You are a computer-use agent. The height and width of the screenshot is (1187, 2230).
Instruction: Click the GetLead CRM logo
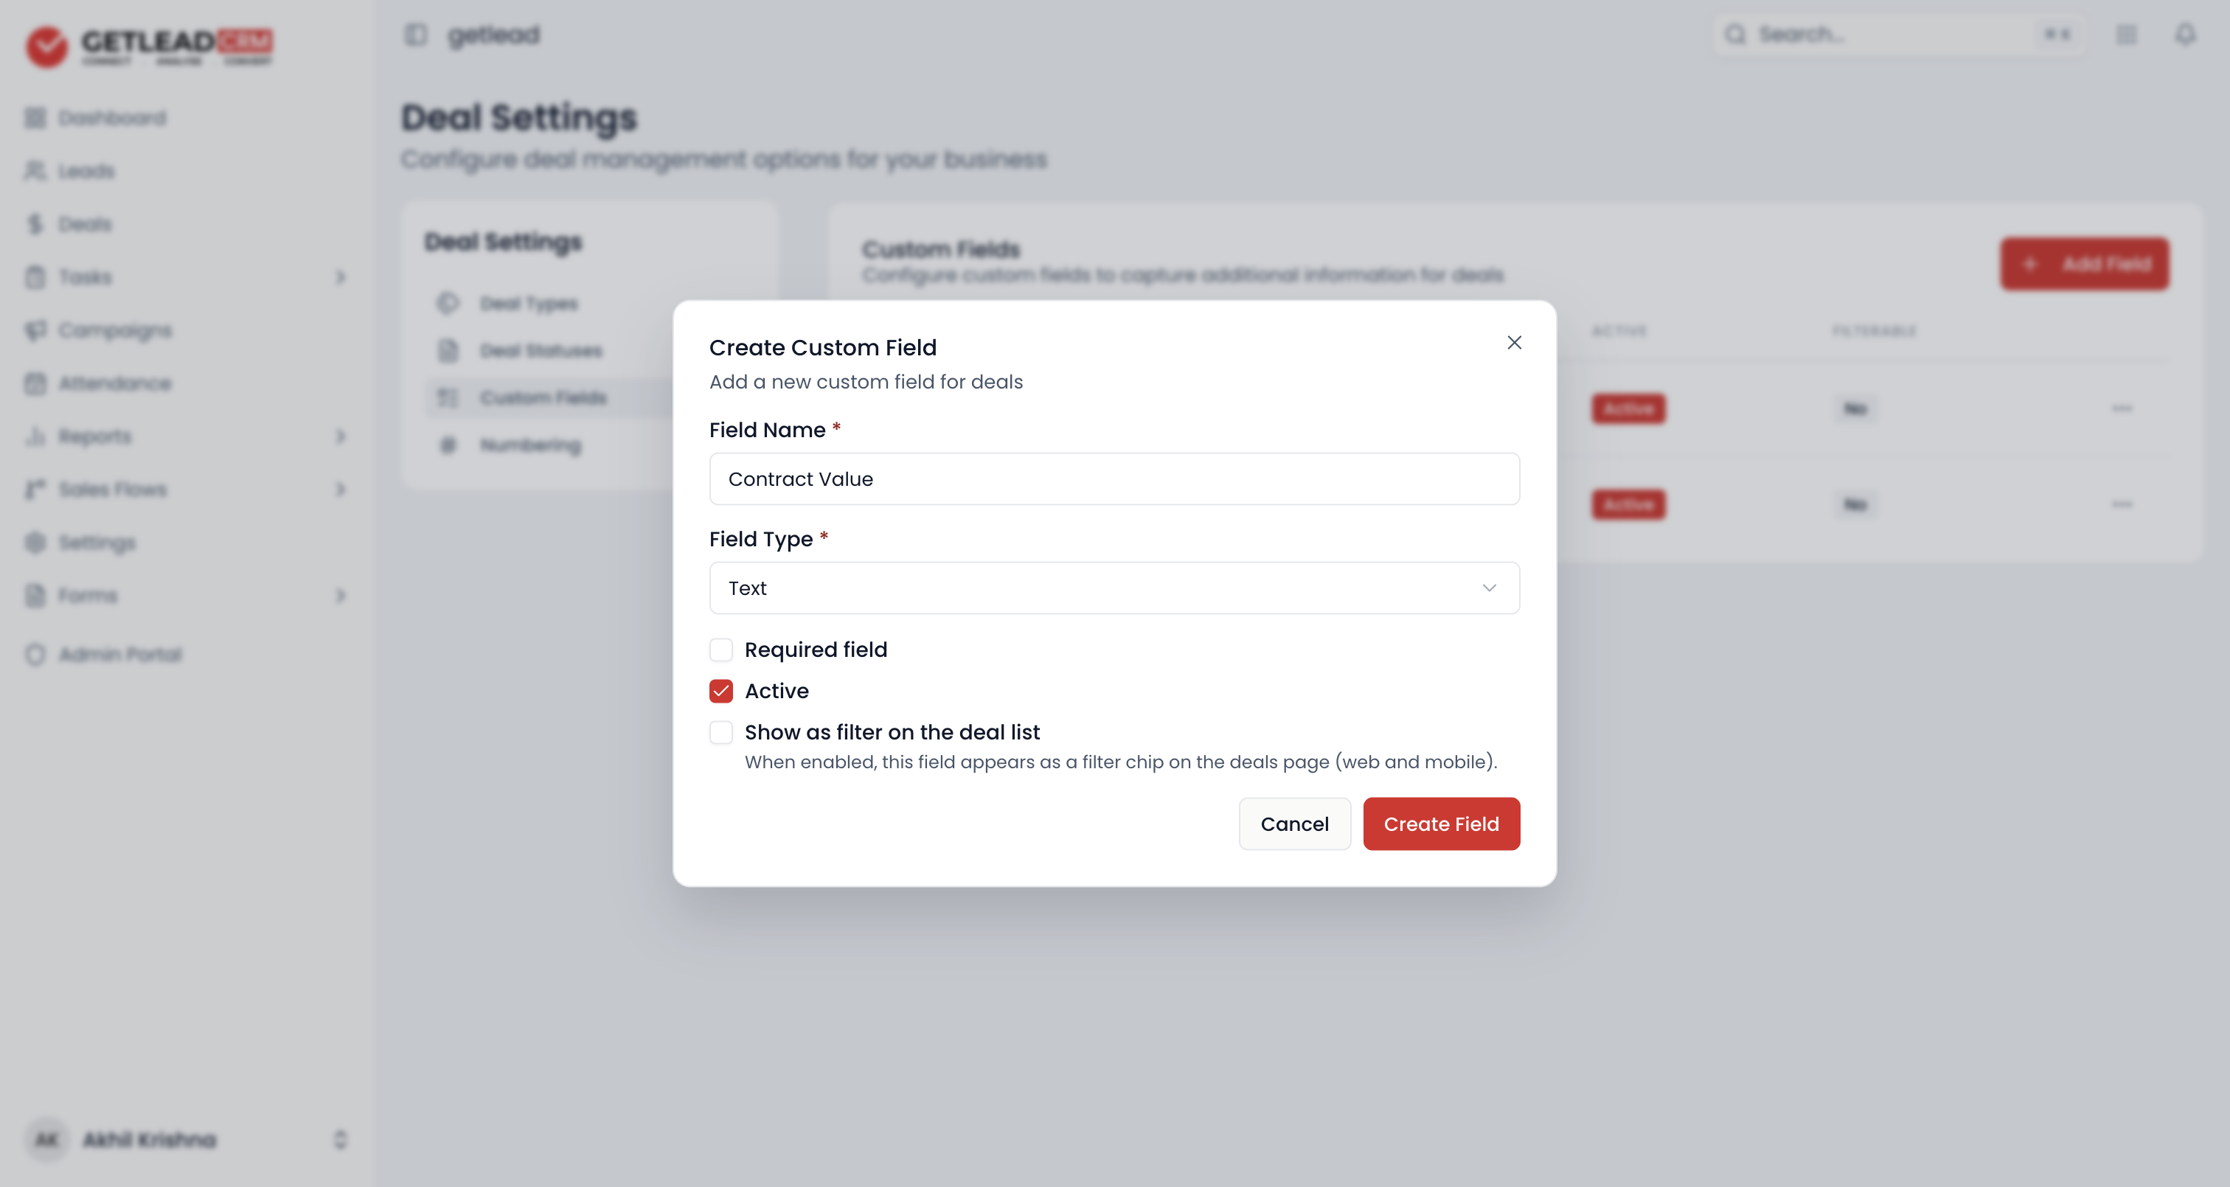(149, 45)
